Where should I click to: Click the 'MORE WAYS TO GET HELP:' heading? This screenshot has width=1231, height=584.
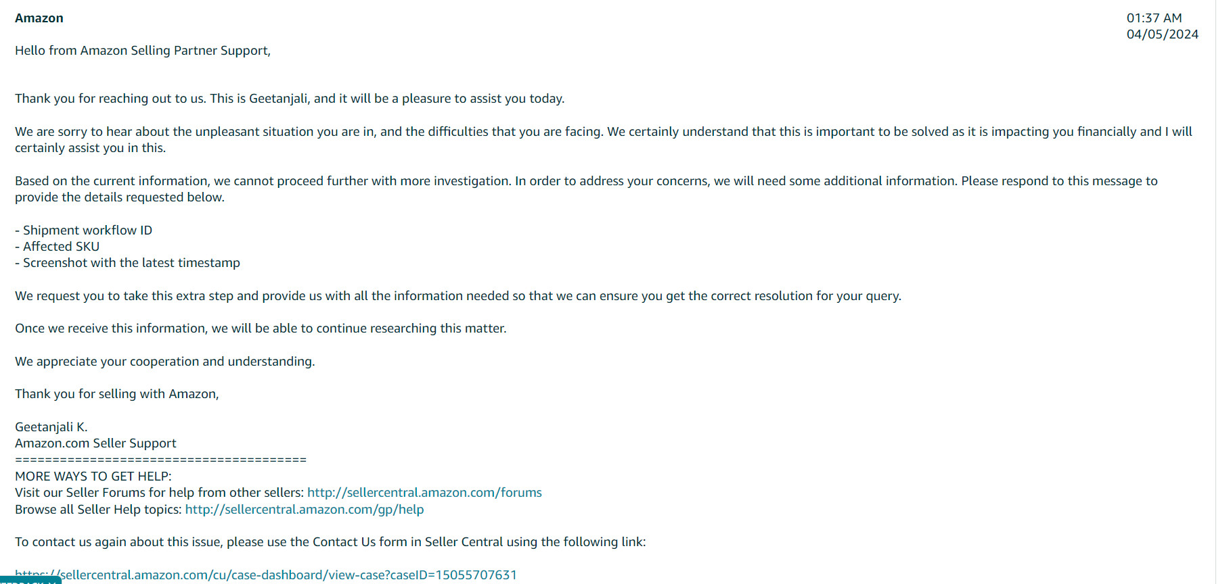coord(93,477)
